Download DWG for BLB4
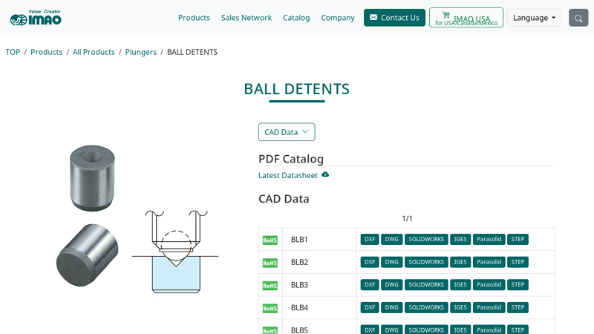Screen dimensions: 594x334 pyautogui.click(x=392, y=307)
